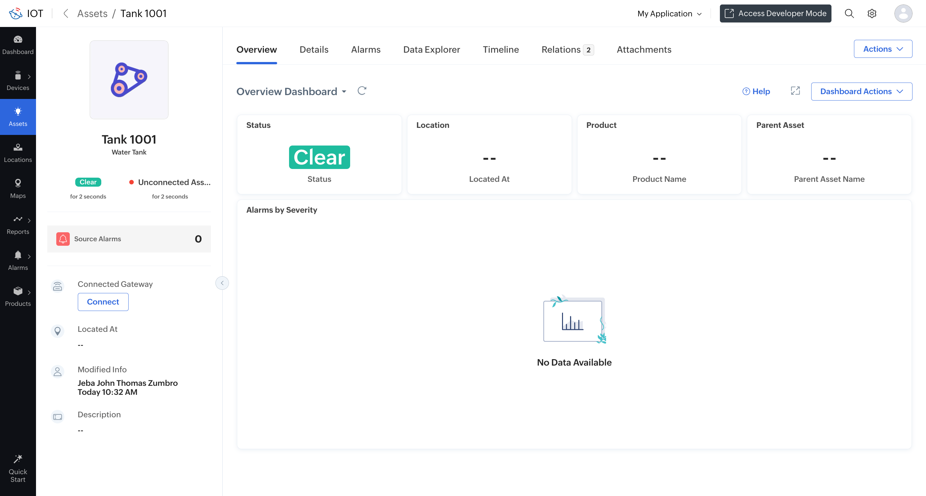Open Maps from the sidebar
The width and height of the screenshot is (926, 496).
point(18,189)
